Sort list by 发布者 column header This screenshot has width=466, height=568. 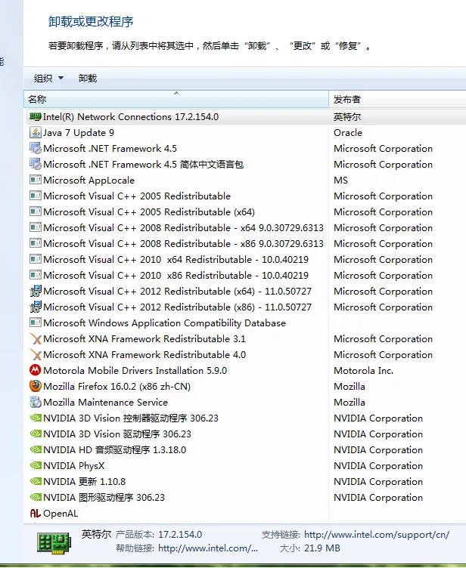(397, 99)
